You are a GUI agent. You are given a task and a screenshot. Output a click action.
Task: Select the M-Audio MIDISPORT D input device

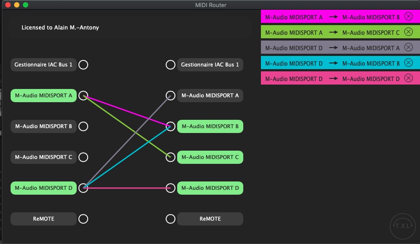[43, 188]
